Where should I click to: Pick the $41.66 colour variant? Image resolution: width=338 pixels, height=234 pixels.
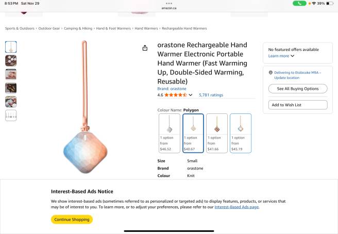[217, 133]
